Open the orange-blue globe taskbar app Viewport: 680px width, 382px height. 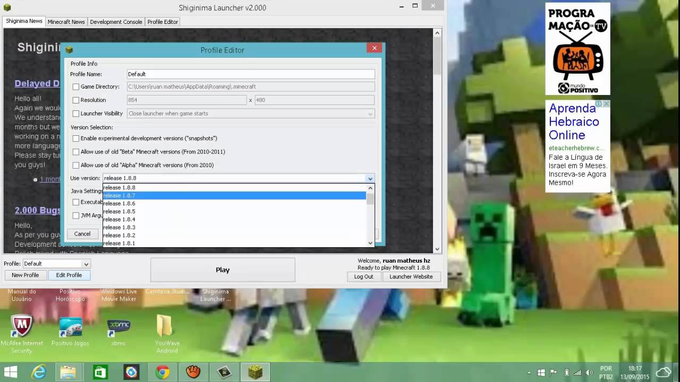131,372
